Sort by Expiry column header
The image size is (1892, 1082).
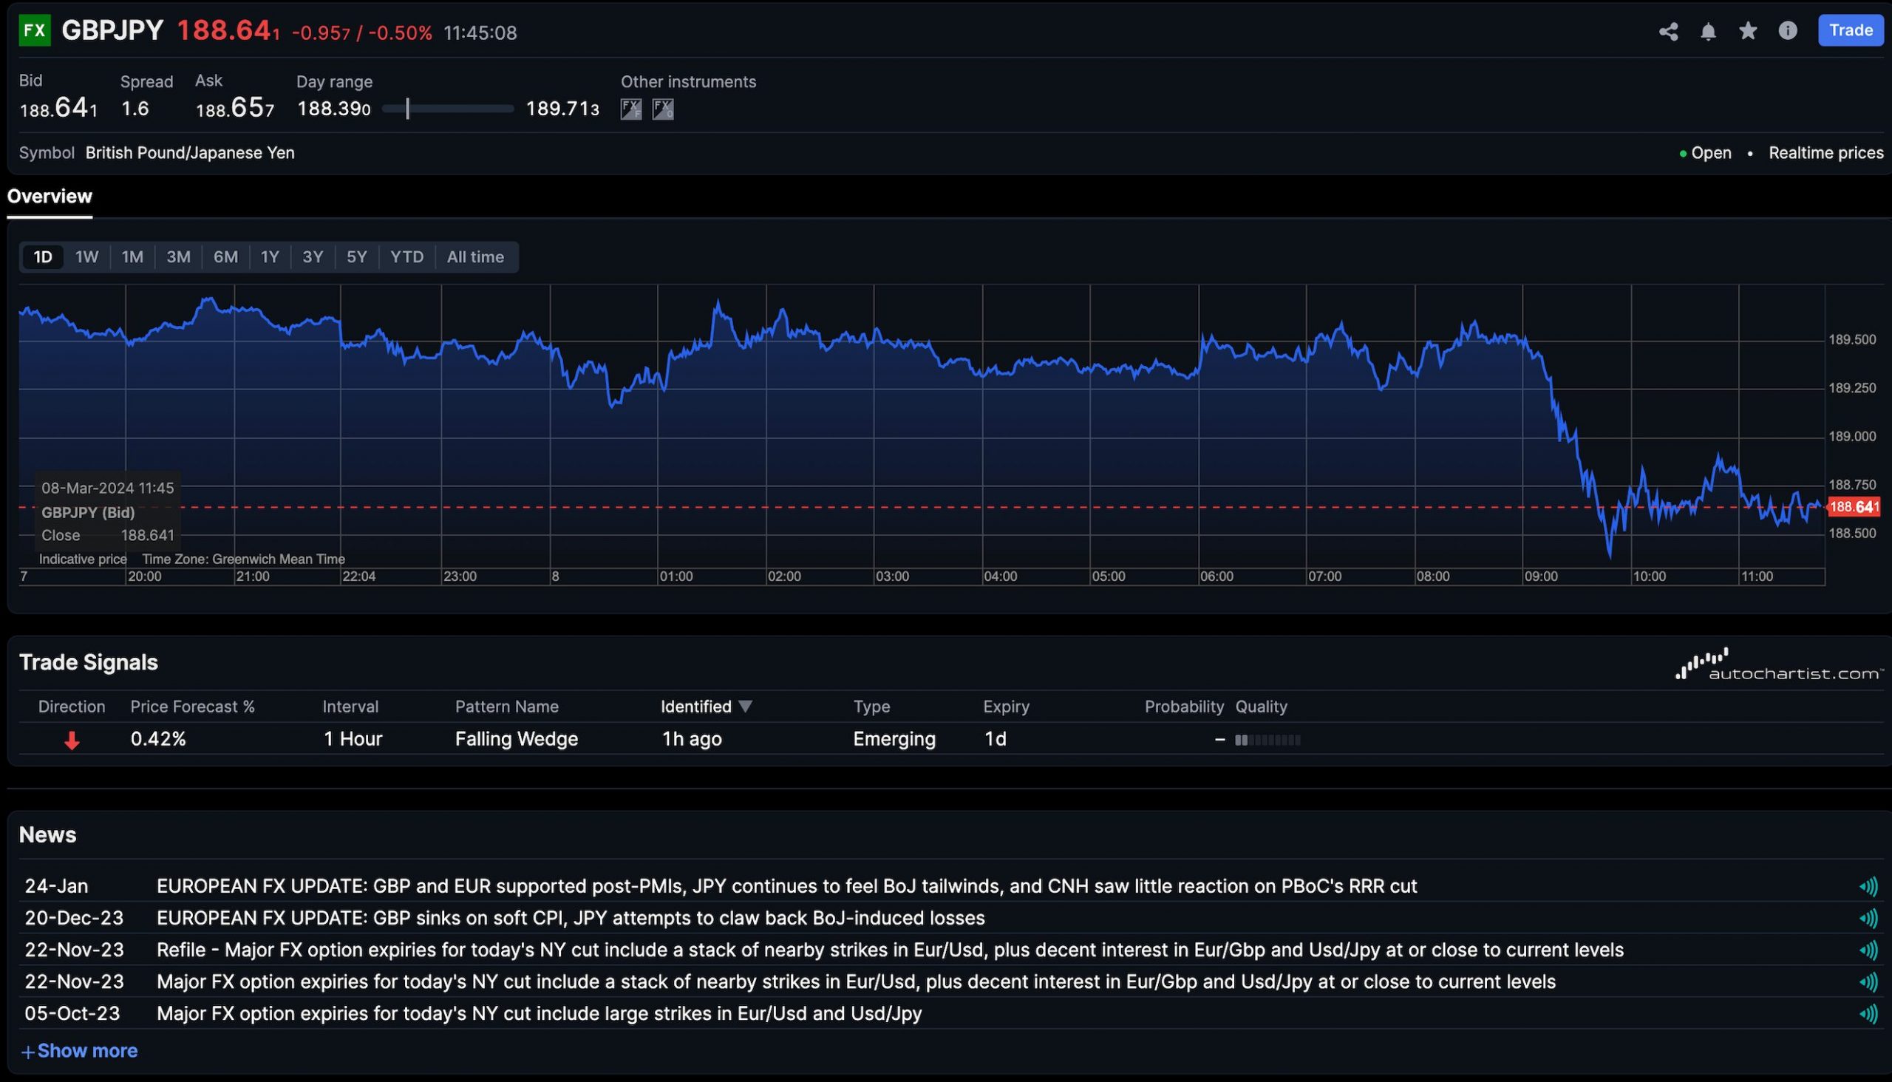click(1006, 707)
